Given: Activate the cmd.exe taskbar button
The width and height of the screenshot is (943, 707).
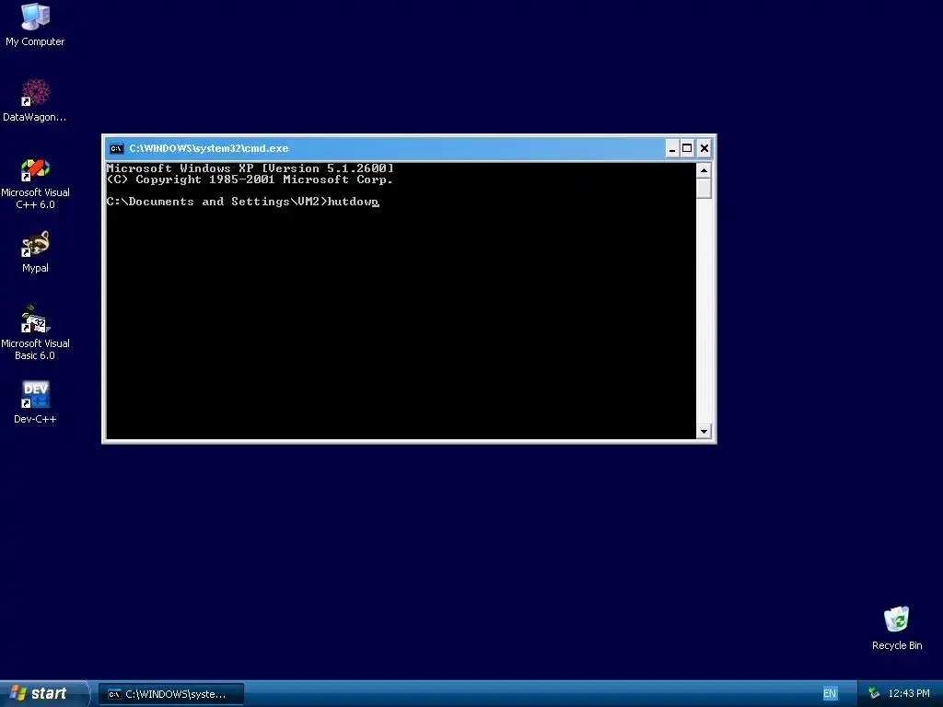Looking at the screenshot, I should [171, 694].
